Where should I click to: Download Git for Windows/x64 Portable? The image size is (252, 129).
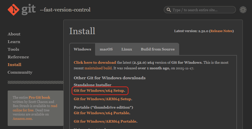101,113
